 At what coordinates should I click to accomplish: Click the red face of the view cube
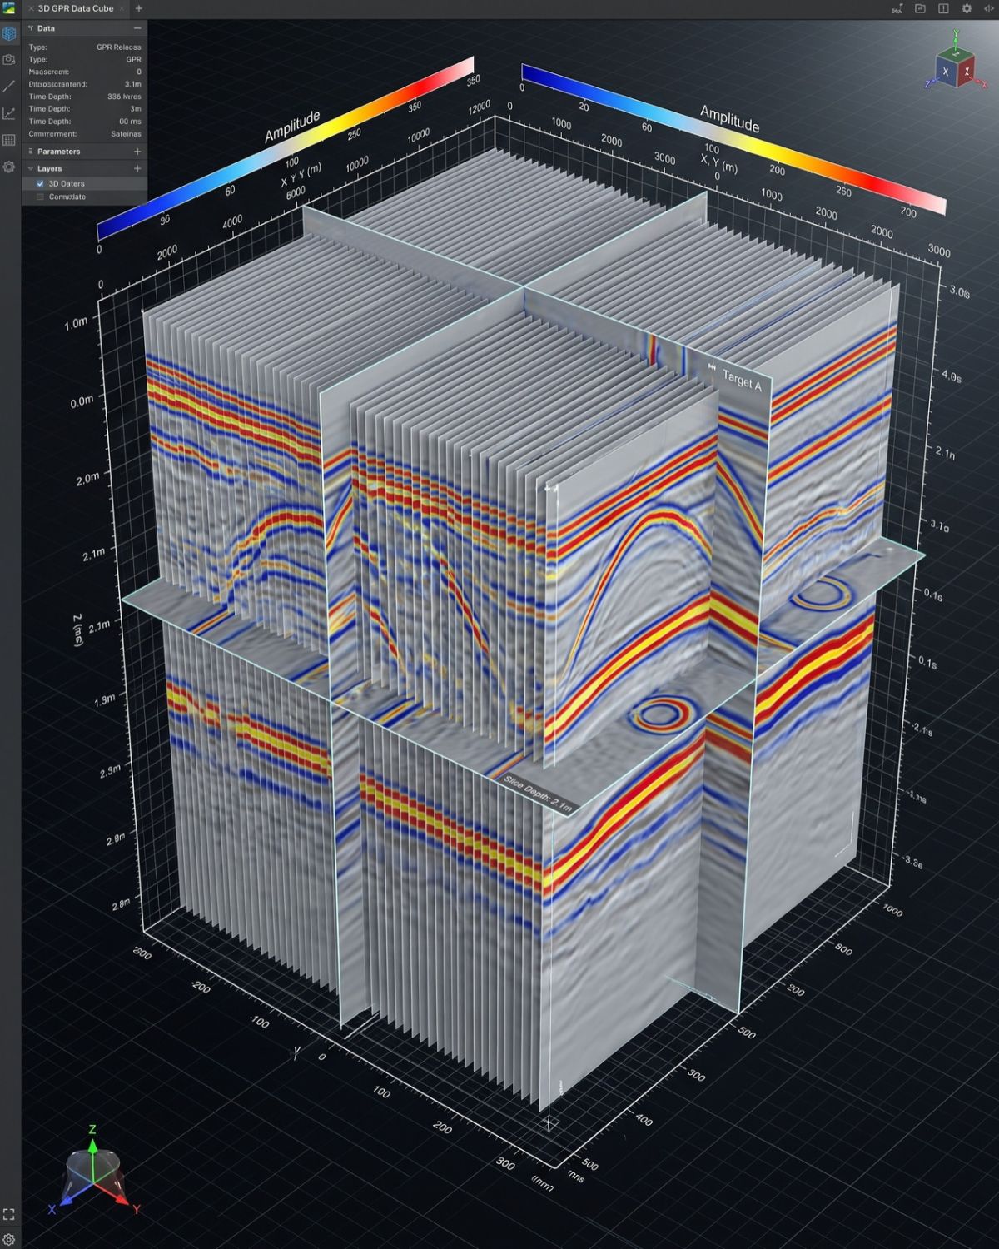pos(965,72)
